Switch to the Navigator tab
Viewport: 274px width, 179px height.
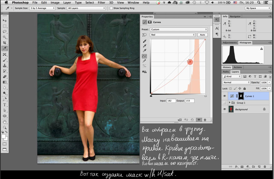coord(235,16)
